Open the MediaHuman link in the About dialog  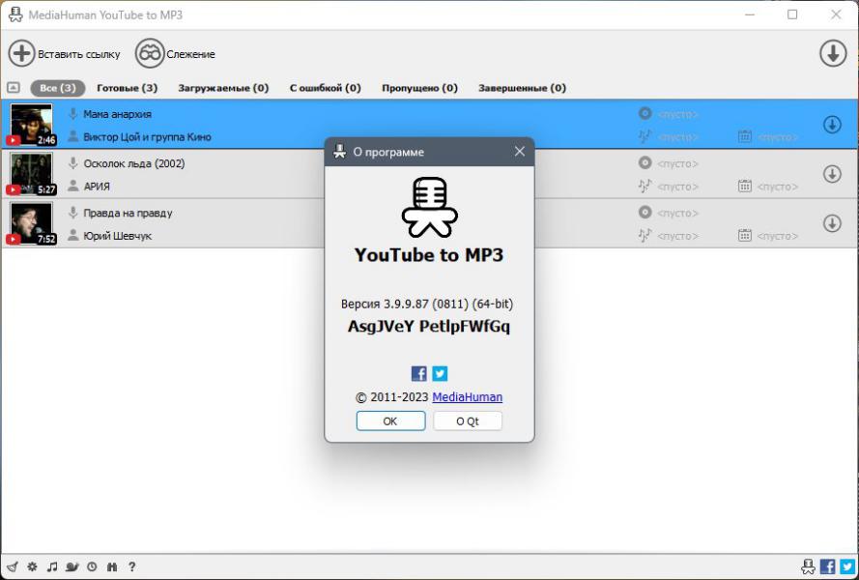pos(468,397)
